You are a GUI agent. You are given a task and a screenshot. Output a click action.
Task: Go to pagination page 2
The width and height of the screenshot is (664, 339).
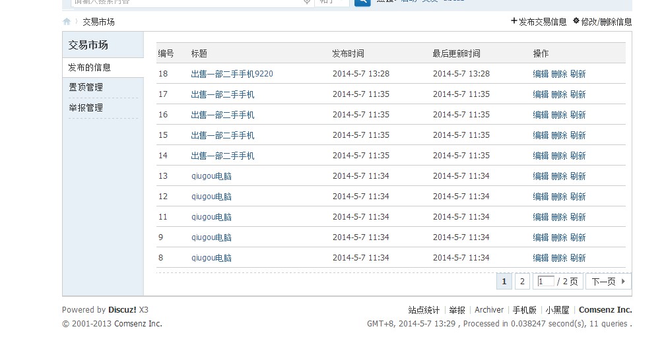click(523, 282)
